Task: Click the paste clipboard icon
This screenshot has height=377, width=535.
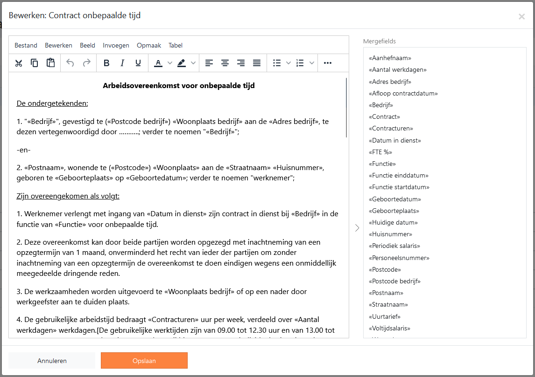Action: 50,63
